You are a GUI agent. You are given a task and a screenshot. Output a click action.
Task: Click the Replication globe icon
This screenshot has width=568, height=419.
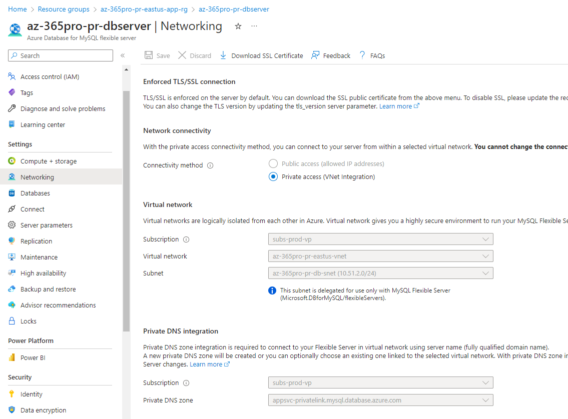click(x=12, y=241)
